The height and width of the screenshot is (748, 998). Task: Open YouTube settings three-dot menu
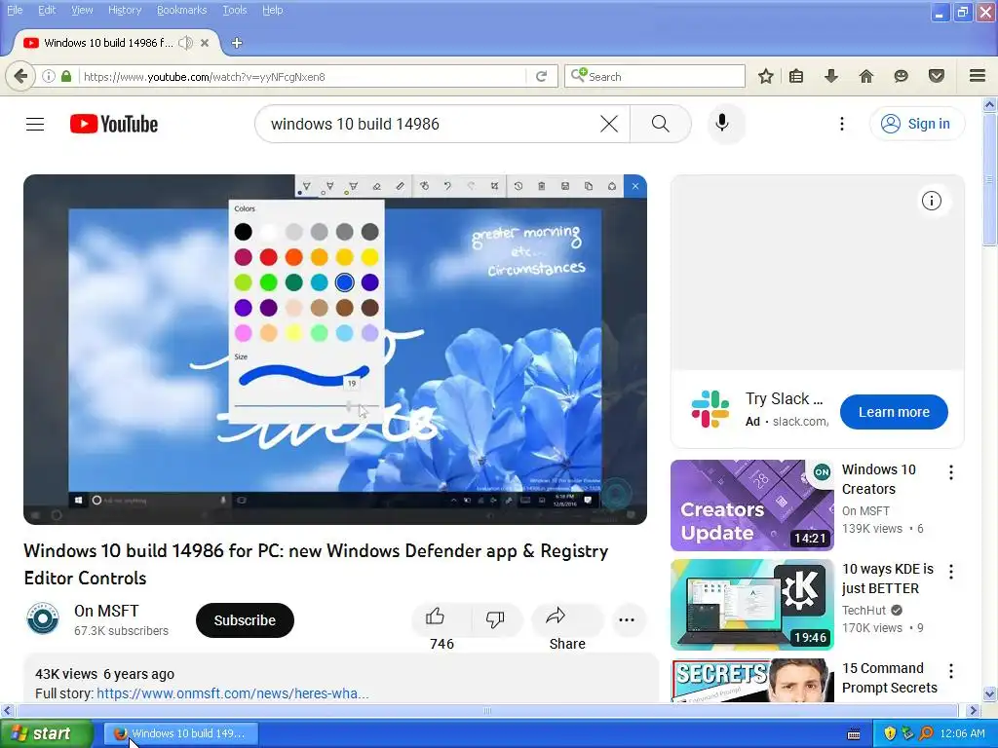[841, 124]
